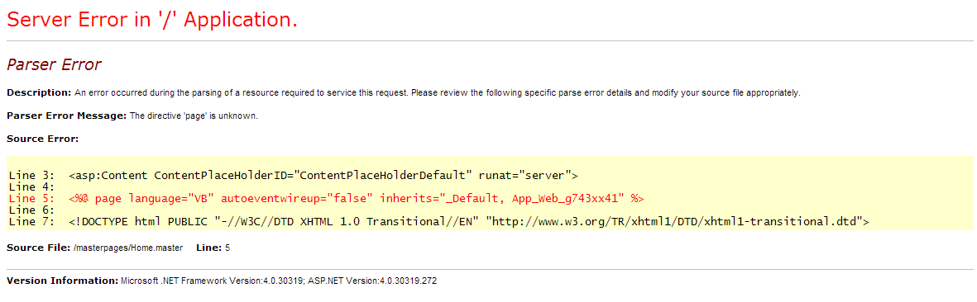Screen dimensions: 977x302
Task: Select the "Parser Error" subheading
Action: click(54, 64)
